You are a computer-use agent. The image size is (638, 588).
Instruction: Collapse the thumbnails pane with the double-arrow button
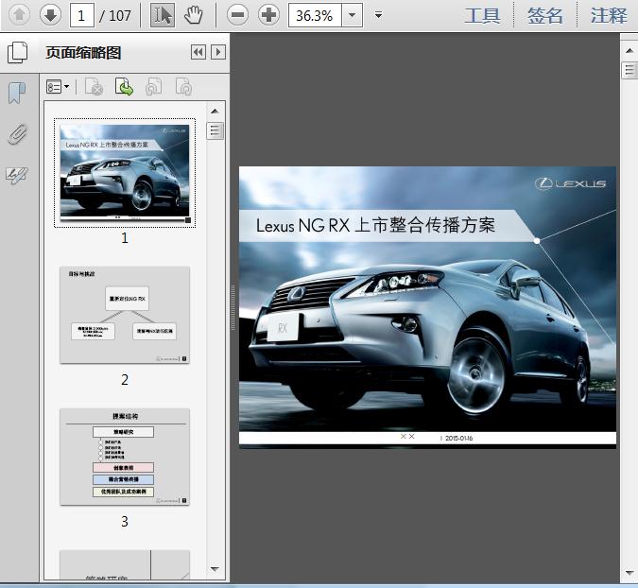[x=198, y=53]
